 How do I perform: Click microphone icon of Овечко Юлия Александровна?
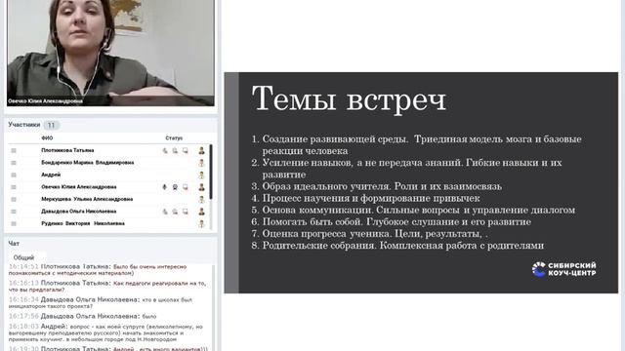pyautogui.click(x=165, y=187)
